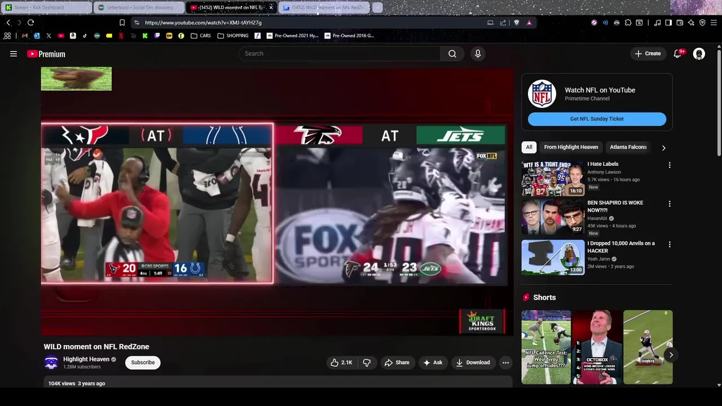Image resolution: width=722 pixels, height=406 pixels.
Task: Share the video
Action: (x=397, y=363)
